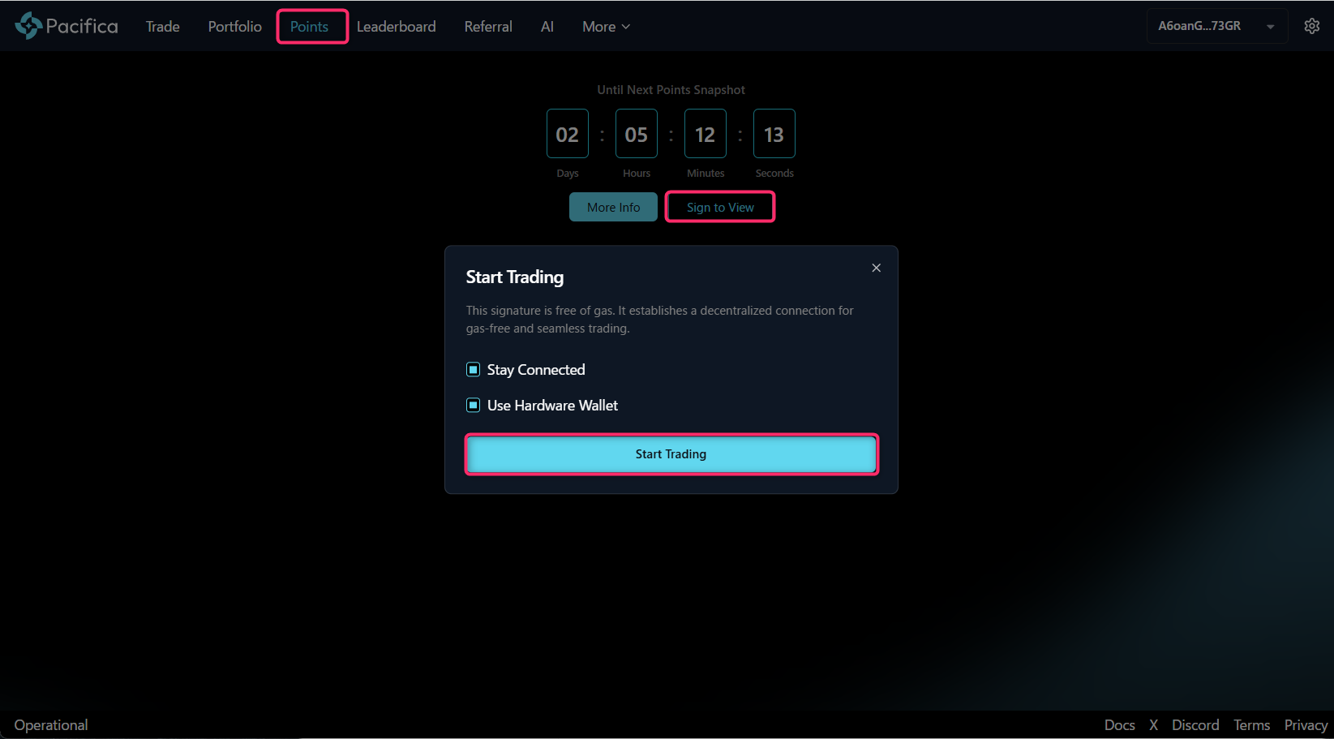The width and height of the screenshot is (1334, 739).
Task: Open the wallet account A6oanG...73GR dropdown
Action: [x=1216, y=26]
